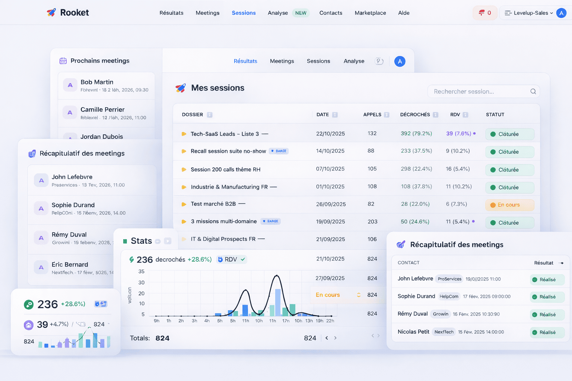The height and width of the screenshot is (381, 572).
Task: Open the Marketplace menu item
Action: click(370, 13)
